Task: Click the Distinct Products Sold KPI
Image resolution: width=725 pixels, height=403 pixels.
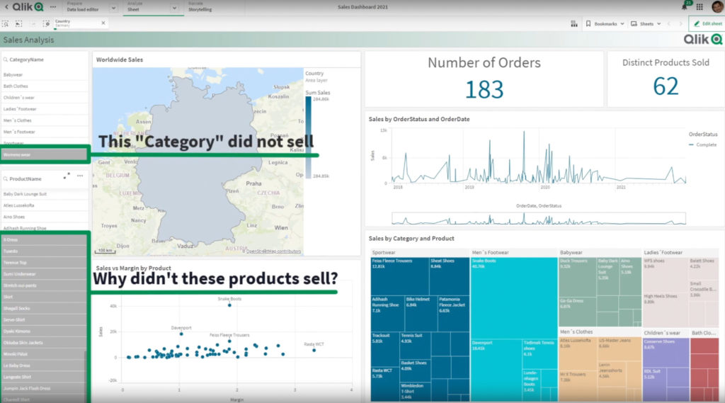Action: point(666,79)
